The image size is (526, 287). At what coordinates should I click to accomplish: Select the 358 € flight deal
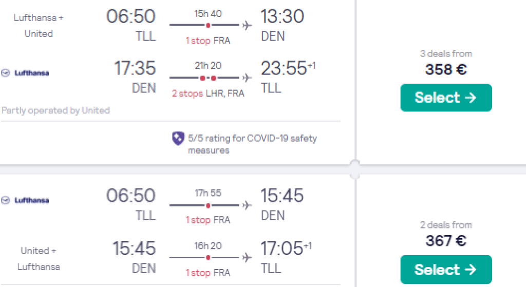coord(446,98)
